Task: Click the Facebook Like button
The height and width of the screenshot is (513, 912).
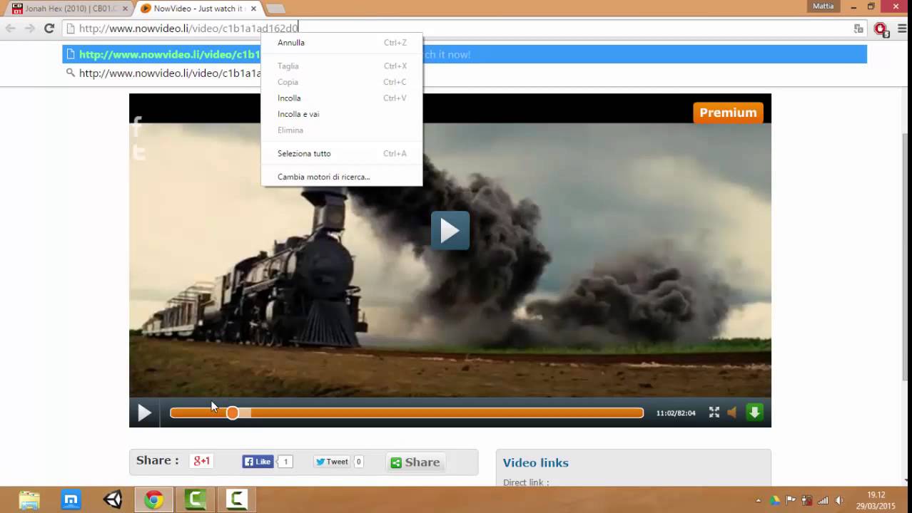Action: tap(258, 462)
